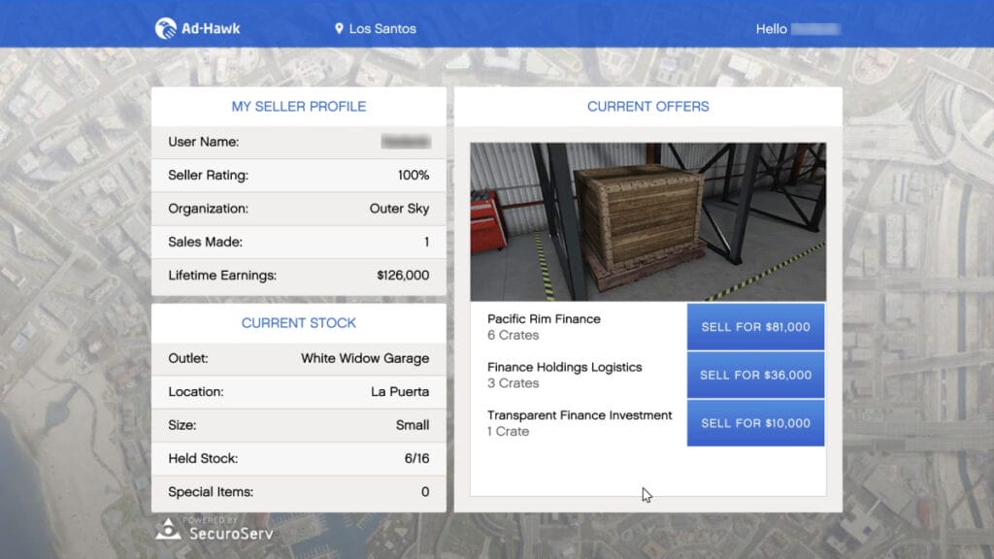
Task: Open the Ad-Hawk home via header branding
Action: (199, 28)
